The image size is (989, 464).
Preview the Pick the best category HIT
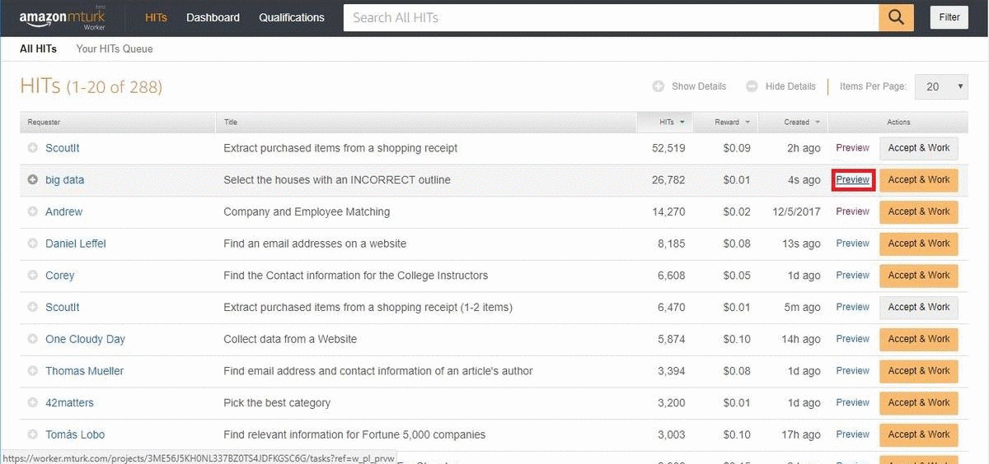coord(852,403)
